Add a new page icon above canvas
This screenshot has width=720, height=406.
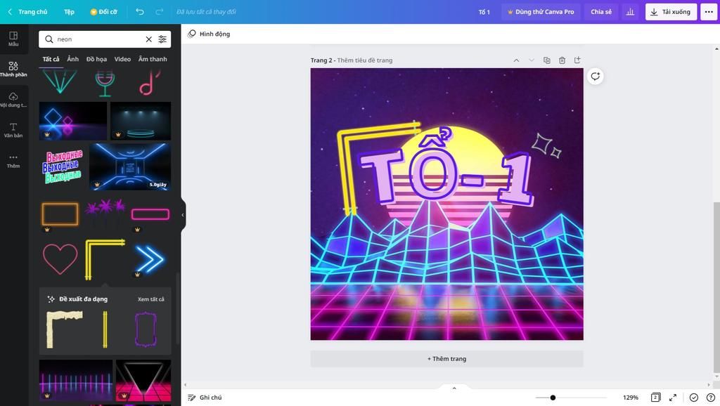[x=577, y=60]
